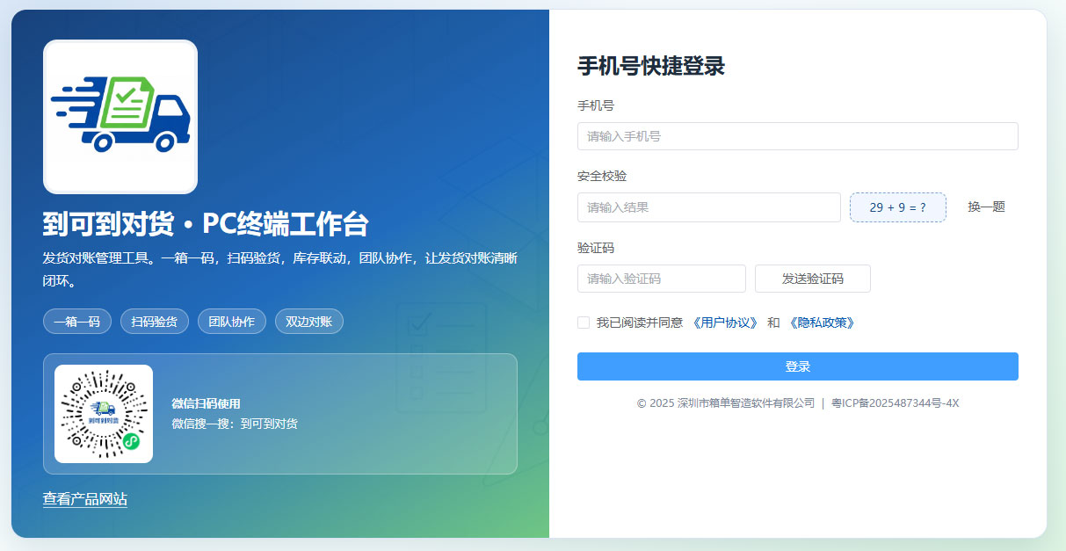Click the 发送验证码 button
Image resolution: width=1066 pixels, height=551 pixels.
(813, 279)
